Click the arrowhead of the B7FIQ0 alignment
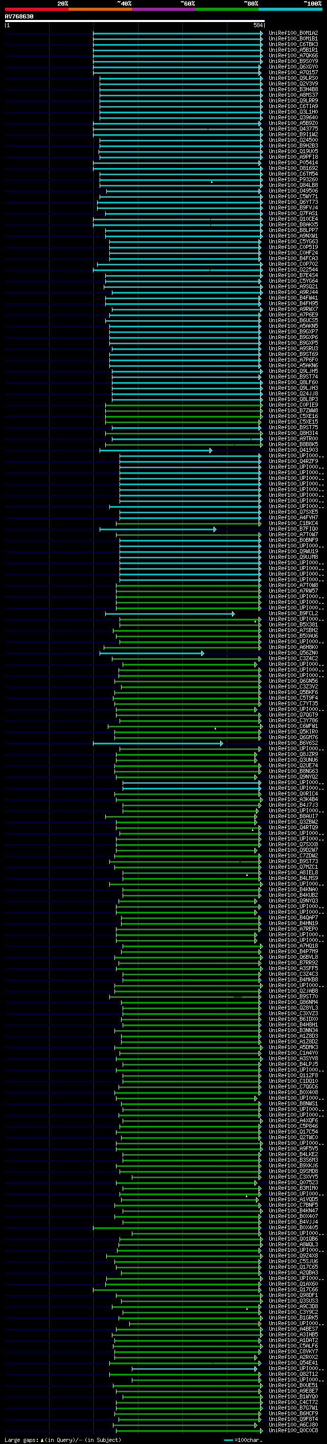This screenshot has width=327, height=1444. pos(215,530)
